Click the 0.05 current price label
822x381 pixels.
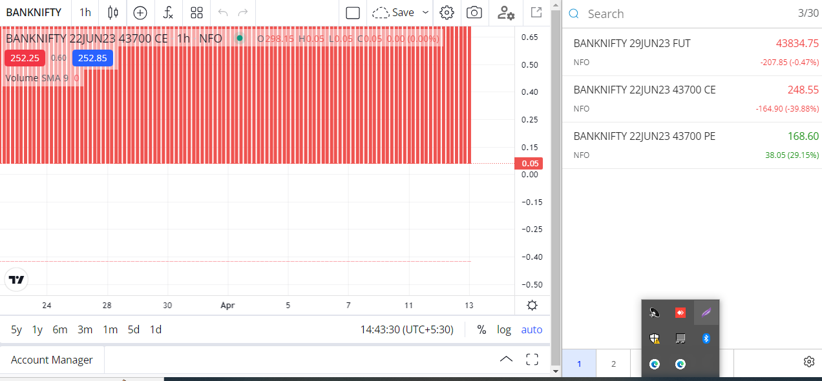click(x=529, y=164)
